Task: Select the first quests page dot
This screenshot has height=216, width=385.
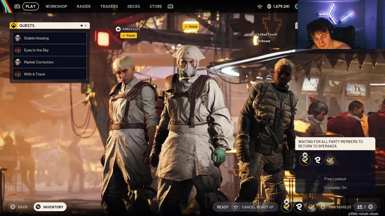Action: (x=82, y=25)
